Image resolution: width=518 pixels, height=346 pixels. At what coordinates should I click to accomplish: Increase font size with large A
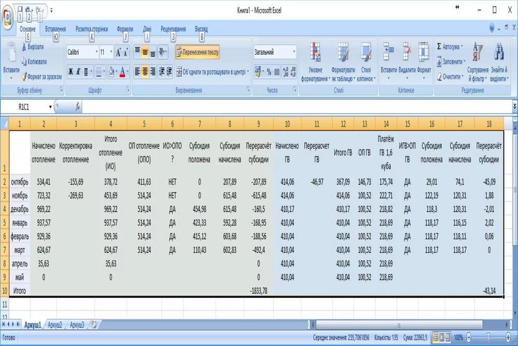[118, 52]
